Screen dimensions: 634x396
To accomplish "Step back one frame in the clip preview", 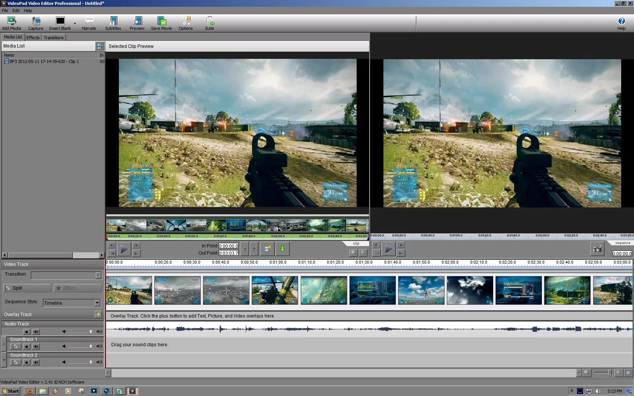I will (x=112, y=246).
